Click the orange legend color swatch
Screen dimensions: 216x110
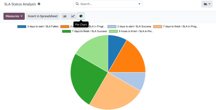click(x=65, y=27)
